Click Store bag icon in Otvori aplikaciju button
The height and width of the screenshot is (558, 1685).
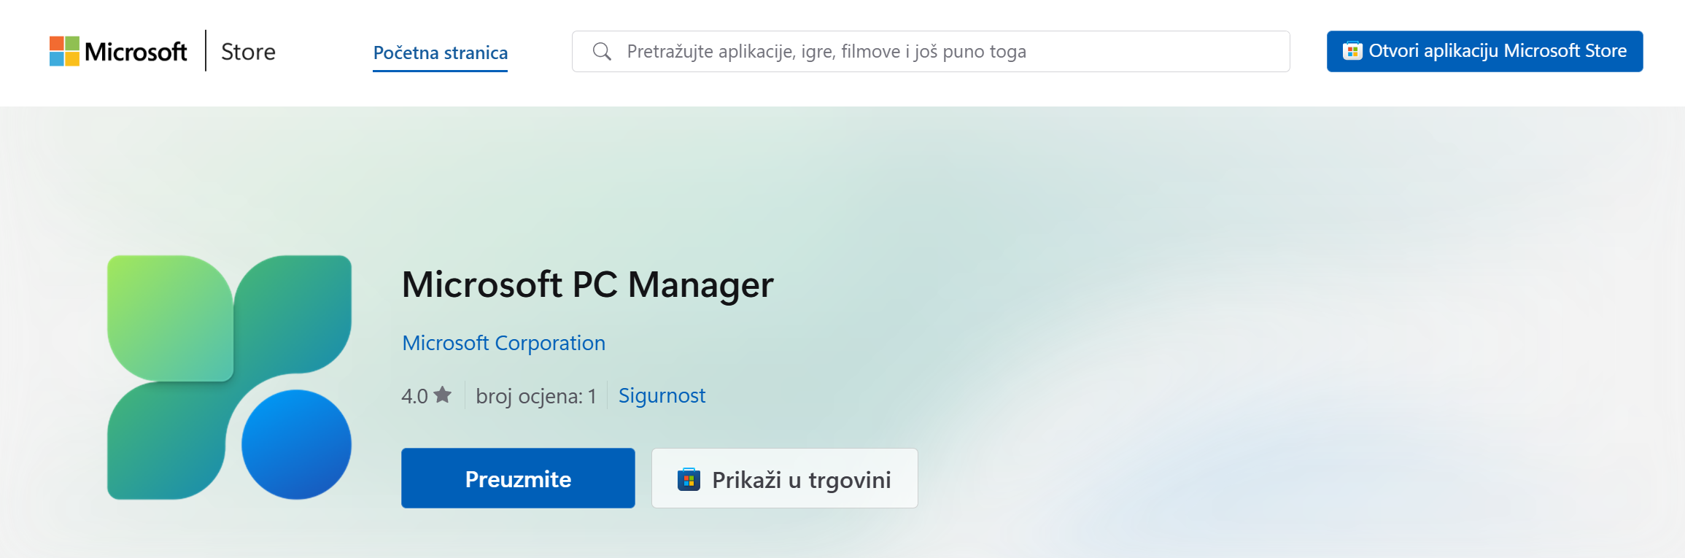[x=1352, y=51]
